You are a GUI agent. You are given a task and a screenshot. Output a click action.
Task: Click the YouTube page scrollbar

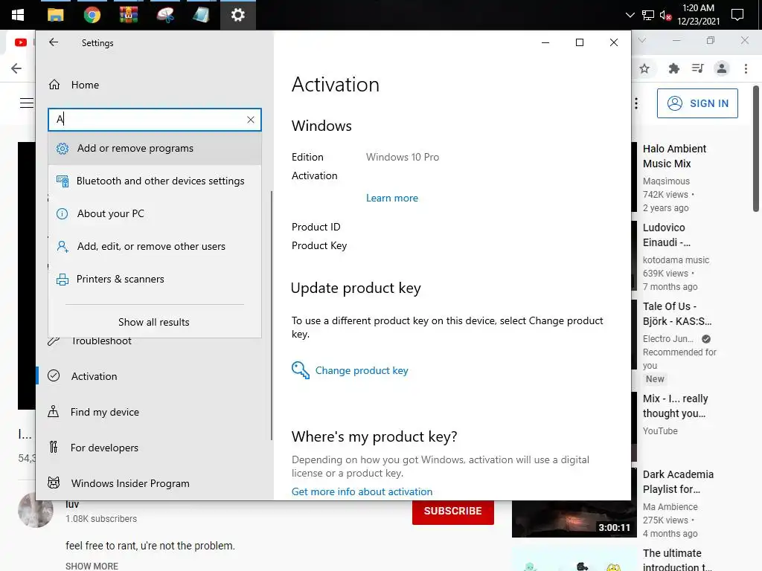756,148
